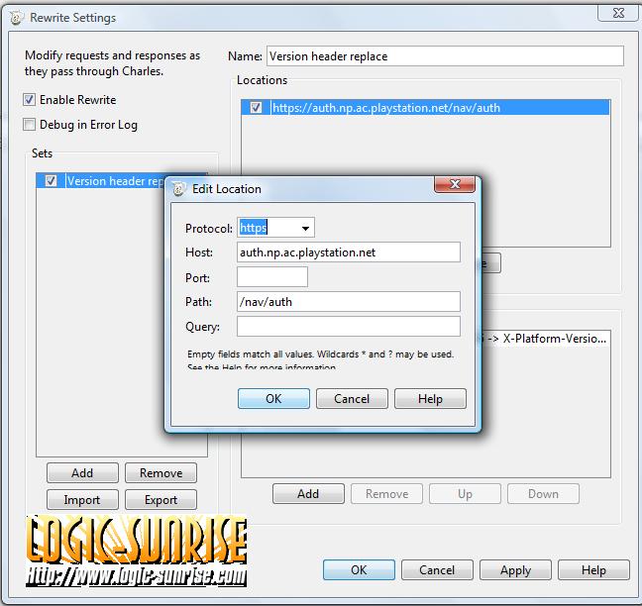Toggle the Enable Rewrite checkbox
The width and height of the screenshot is (642, 606).
click(x=29, y=99)
